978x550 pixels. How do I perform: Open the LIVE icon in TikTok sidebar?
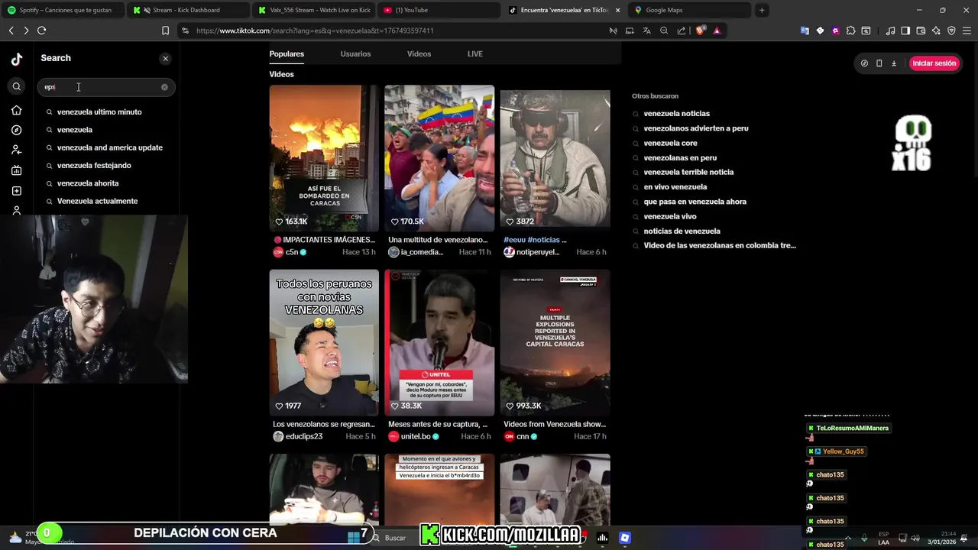pos(17,170)
